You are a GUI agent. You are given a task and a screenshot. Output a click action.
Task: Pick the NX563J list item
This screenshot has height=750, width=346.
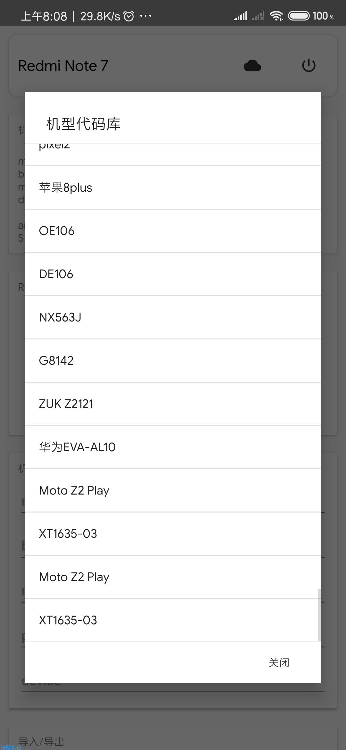point(173,318)
